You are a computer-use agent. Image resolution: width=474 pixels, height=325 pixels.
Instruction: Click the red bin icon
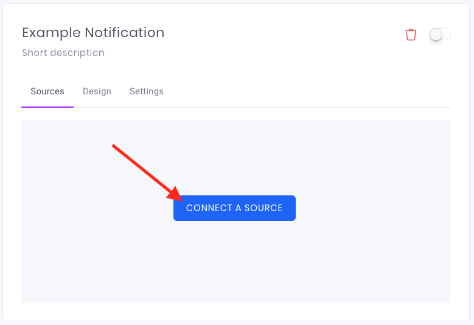coord(411,35)
